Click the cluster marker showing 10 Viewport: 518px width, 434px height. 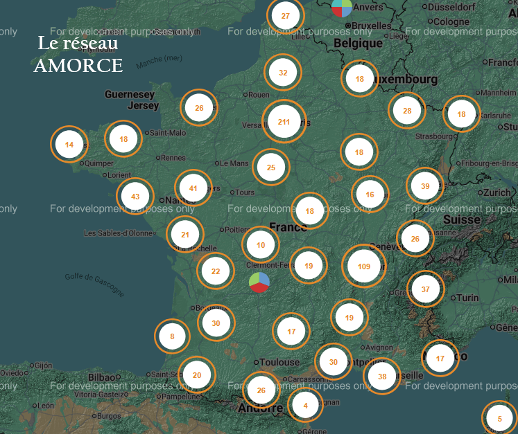coord(261,245)
